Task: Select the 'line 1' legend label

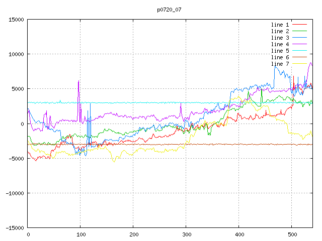Action: point(280,24)
